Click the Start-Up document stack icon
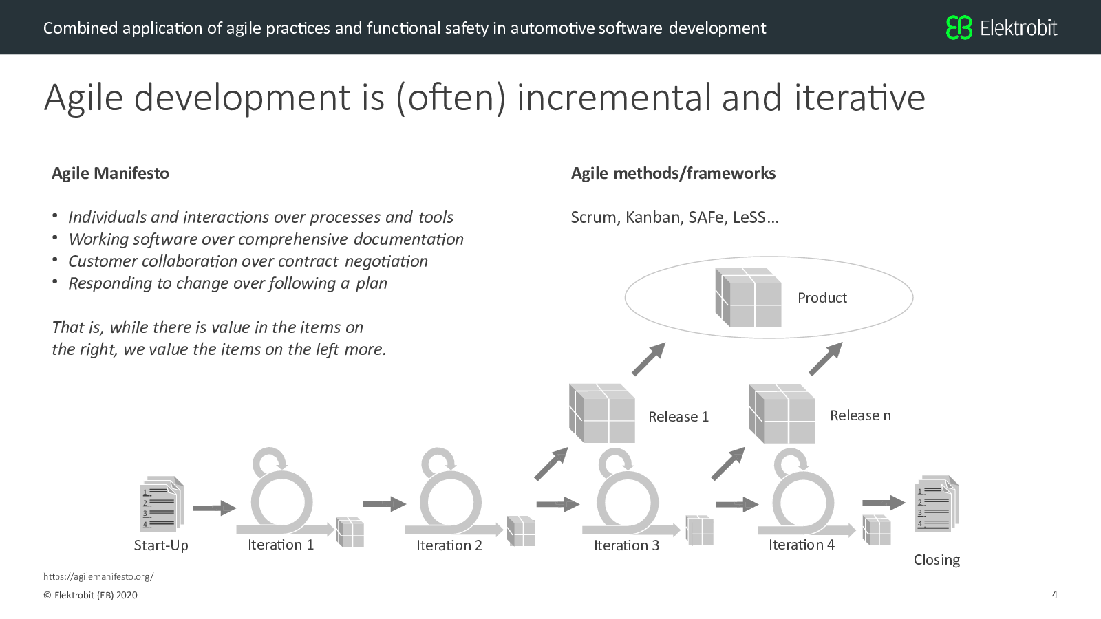 [x=162, y=504]
